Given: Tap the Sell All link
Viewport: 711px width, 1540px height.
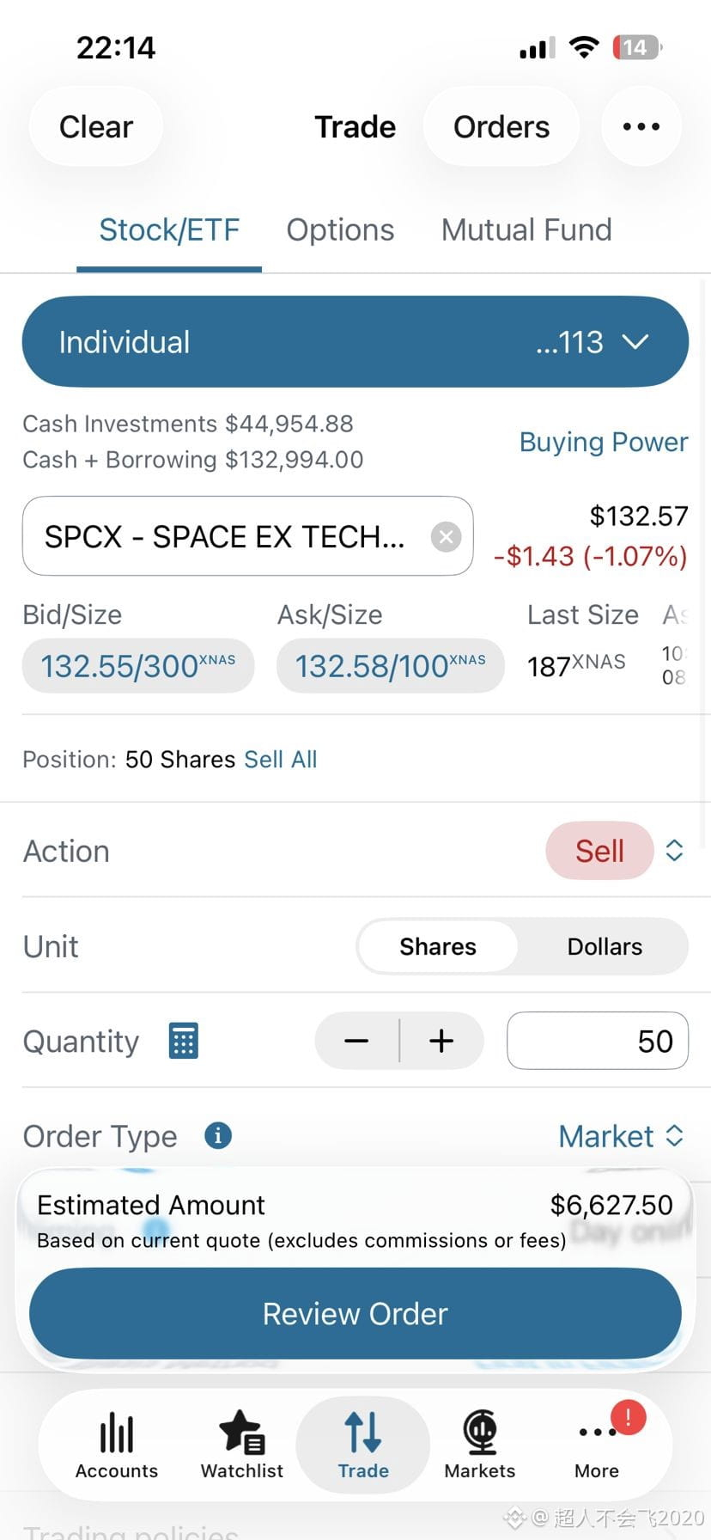Looking at the screenshot, I should pyautogui.click(x=281, y=760).
